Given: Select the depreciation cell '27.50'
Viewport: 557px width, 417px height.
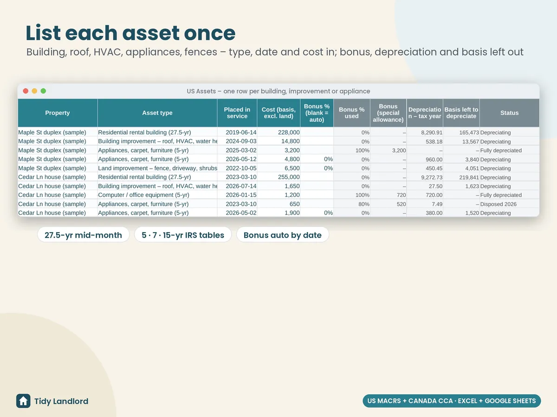Looking at the screenshot, I should (425, 186).
